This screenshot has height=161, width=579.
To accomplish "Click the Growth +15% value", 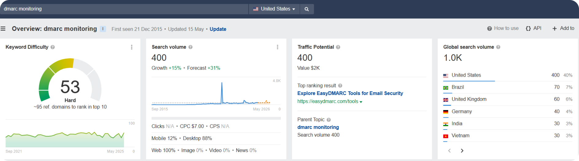I will coord(175,68).
